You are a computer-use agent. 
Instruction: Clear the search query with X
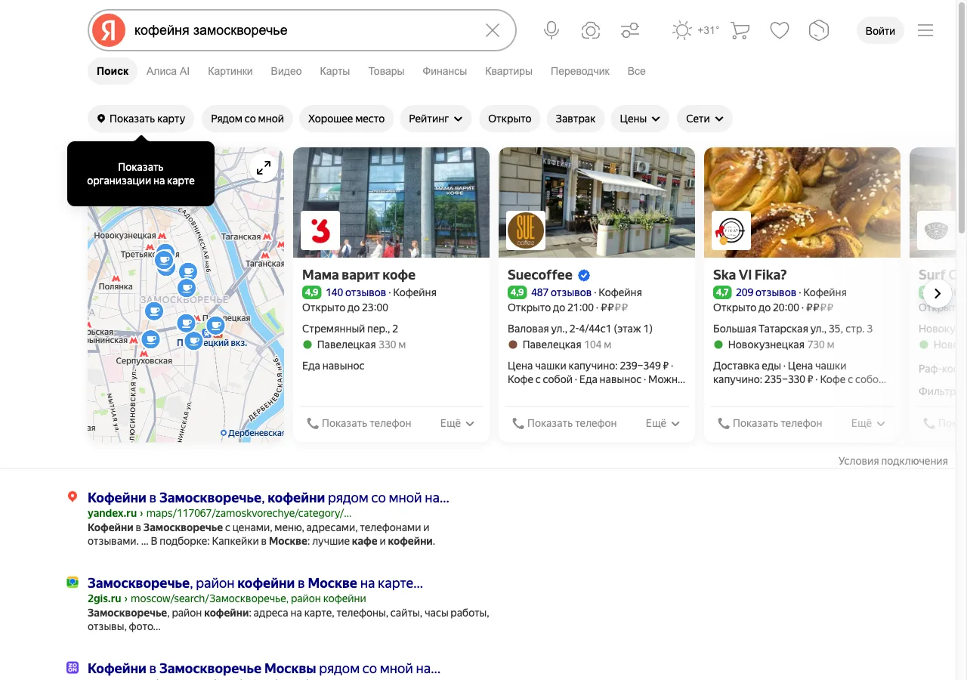click(493, 30)
